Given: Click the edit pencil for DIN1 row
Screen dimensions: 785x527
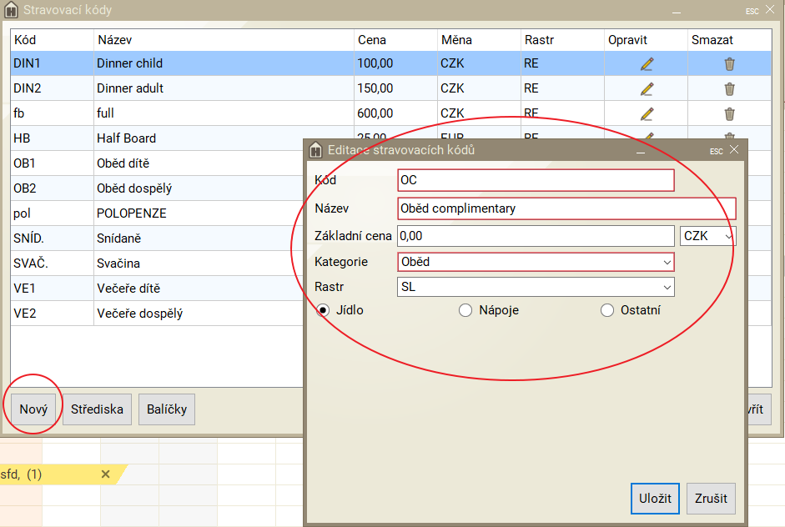Looking at the screenshot, I should [647, 63].
